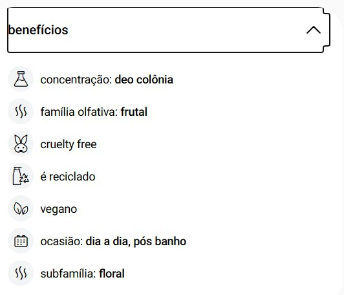Screen dimensions: 344x295
Task: Collapse the benefícios section with the chevron
Action: tap(314, 30)
